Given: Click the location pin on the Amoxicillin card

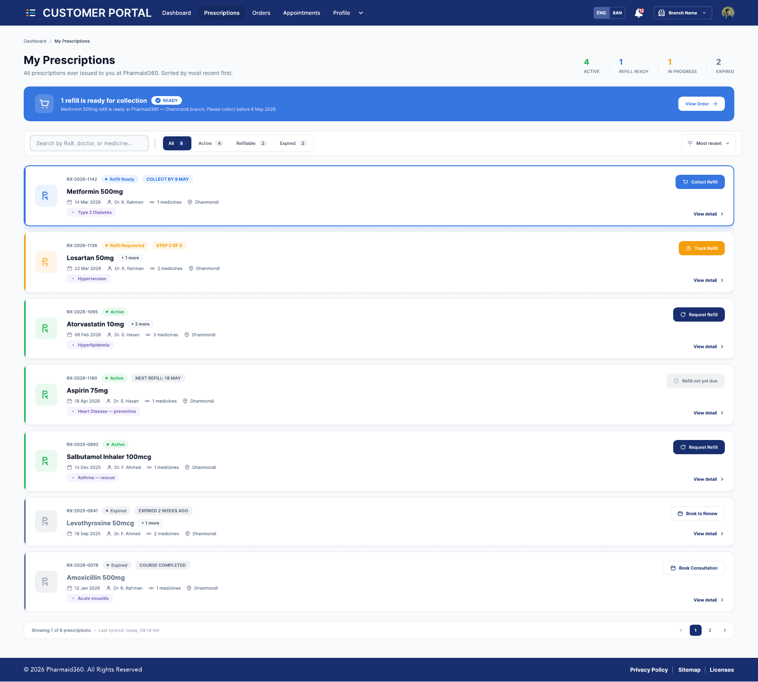Looking at the screenshot, I should point(189,588).
